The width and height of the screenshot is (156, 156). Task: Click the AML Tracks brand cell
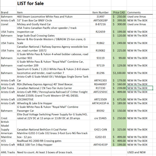pos(9,152)
